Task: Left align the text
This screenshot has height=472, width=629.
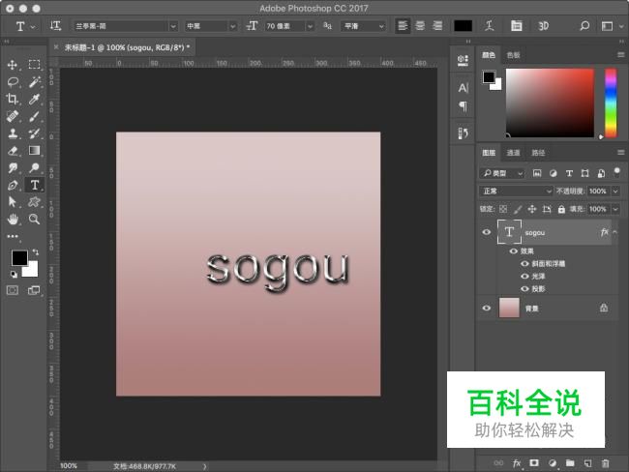Action: pos(403,26)
